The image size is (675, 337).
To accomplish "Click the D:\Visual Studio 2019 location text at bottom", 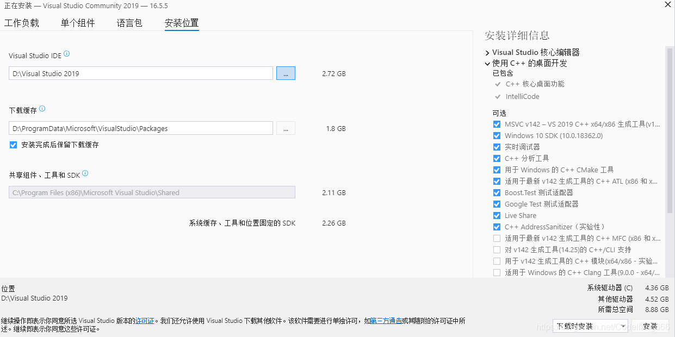I will point(35,298).
